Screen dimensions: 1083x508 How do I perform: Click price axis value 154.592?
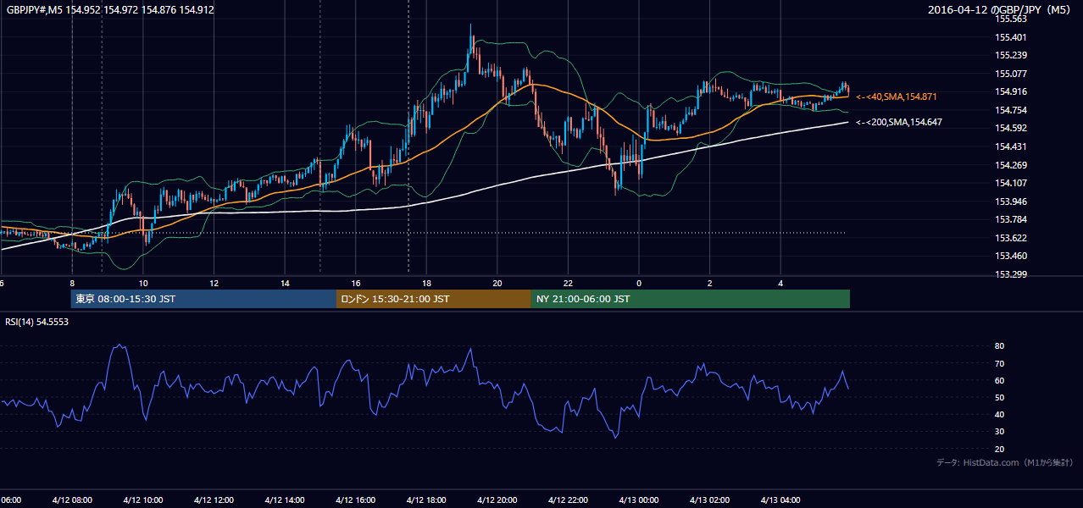[x=1011, y=129]
